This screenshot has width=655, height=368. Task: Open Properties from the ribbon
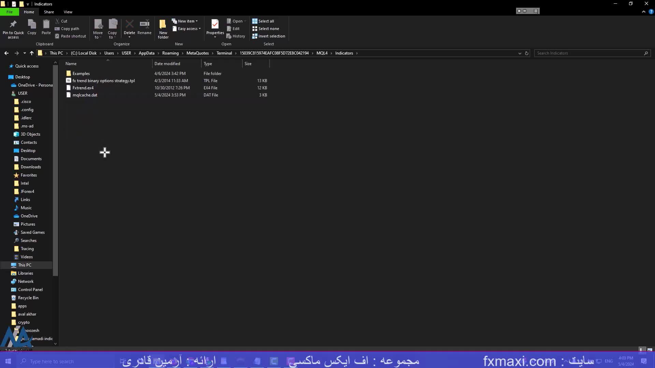(215, 25)
